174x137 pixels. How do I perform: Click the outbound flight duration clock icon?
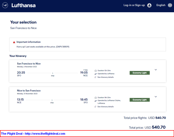pos(96,71)
